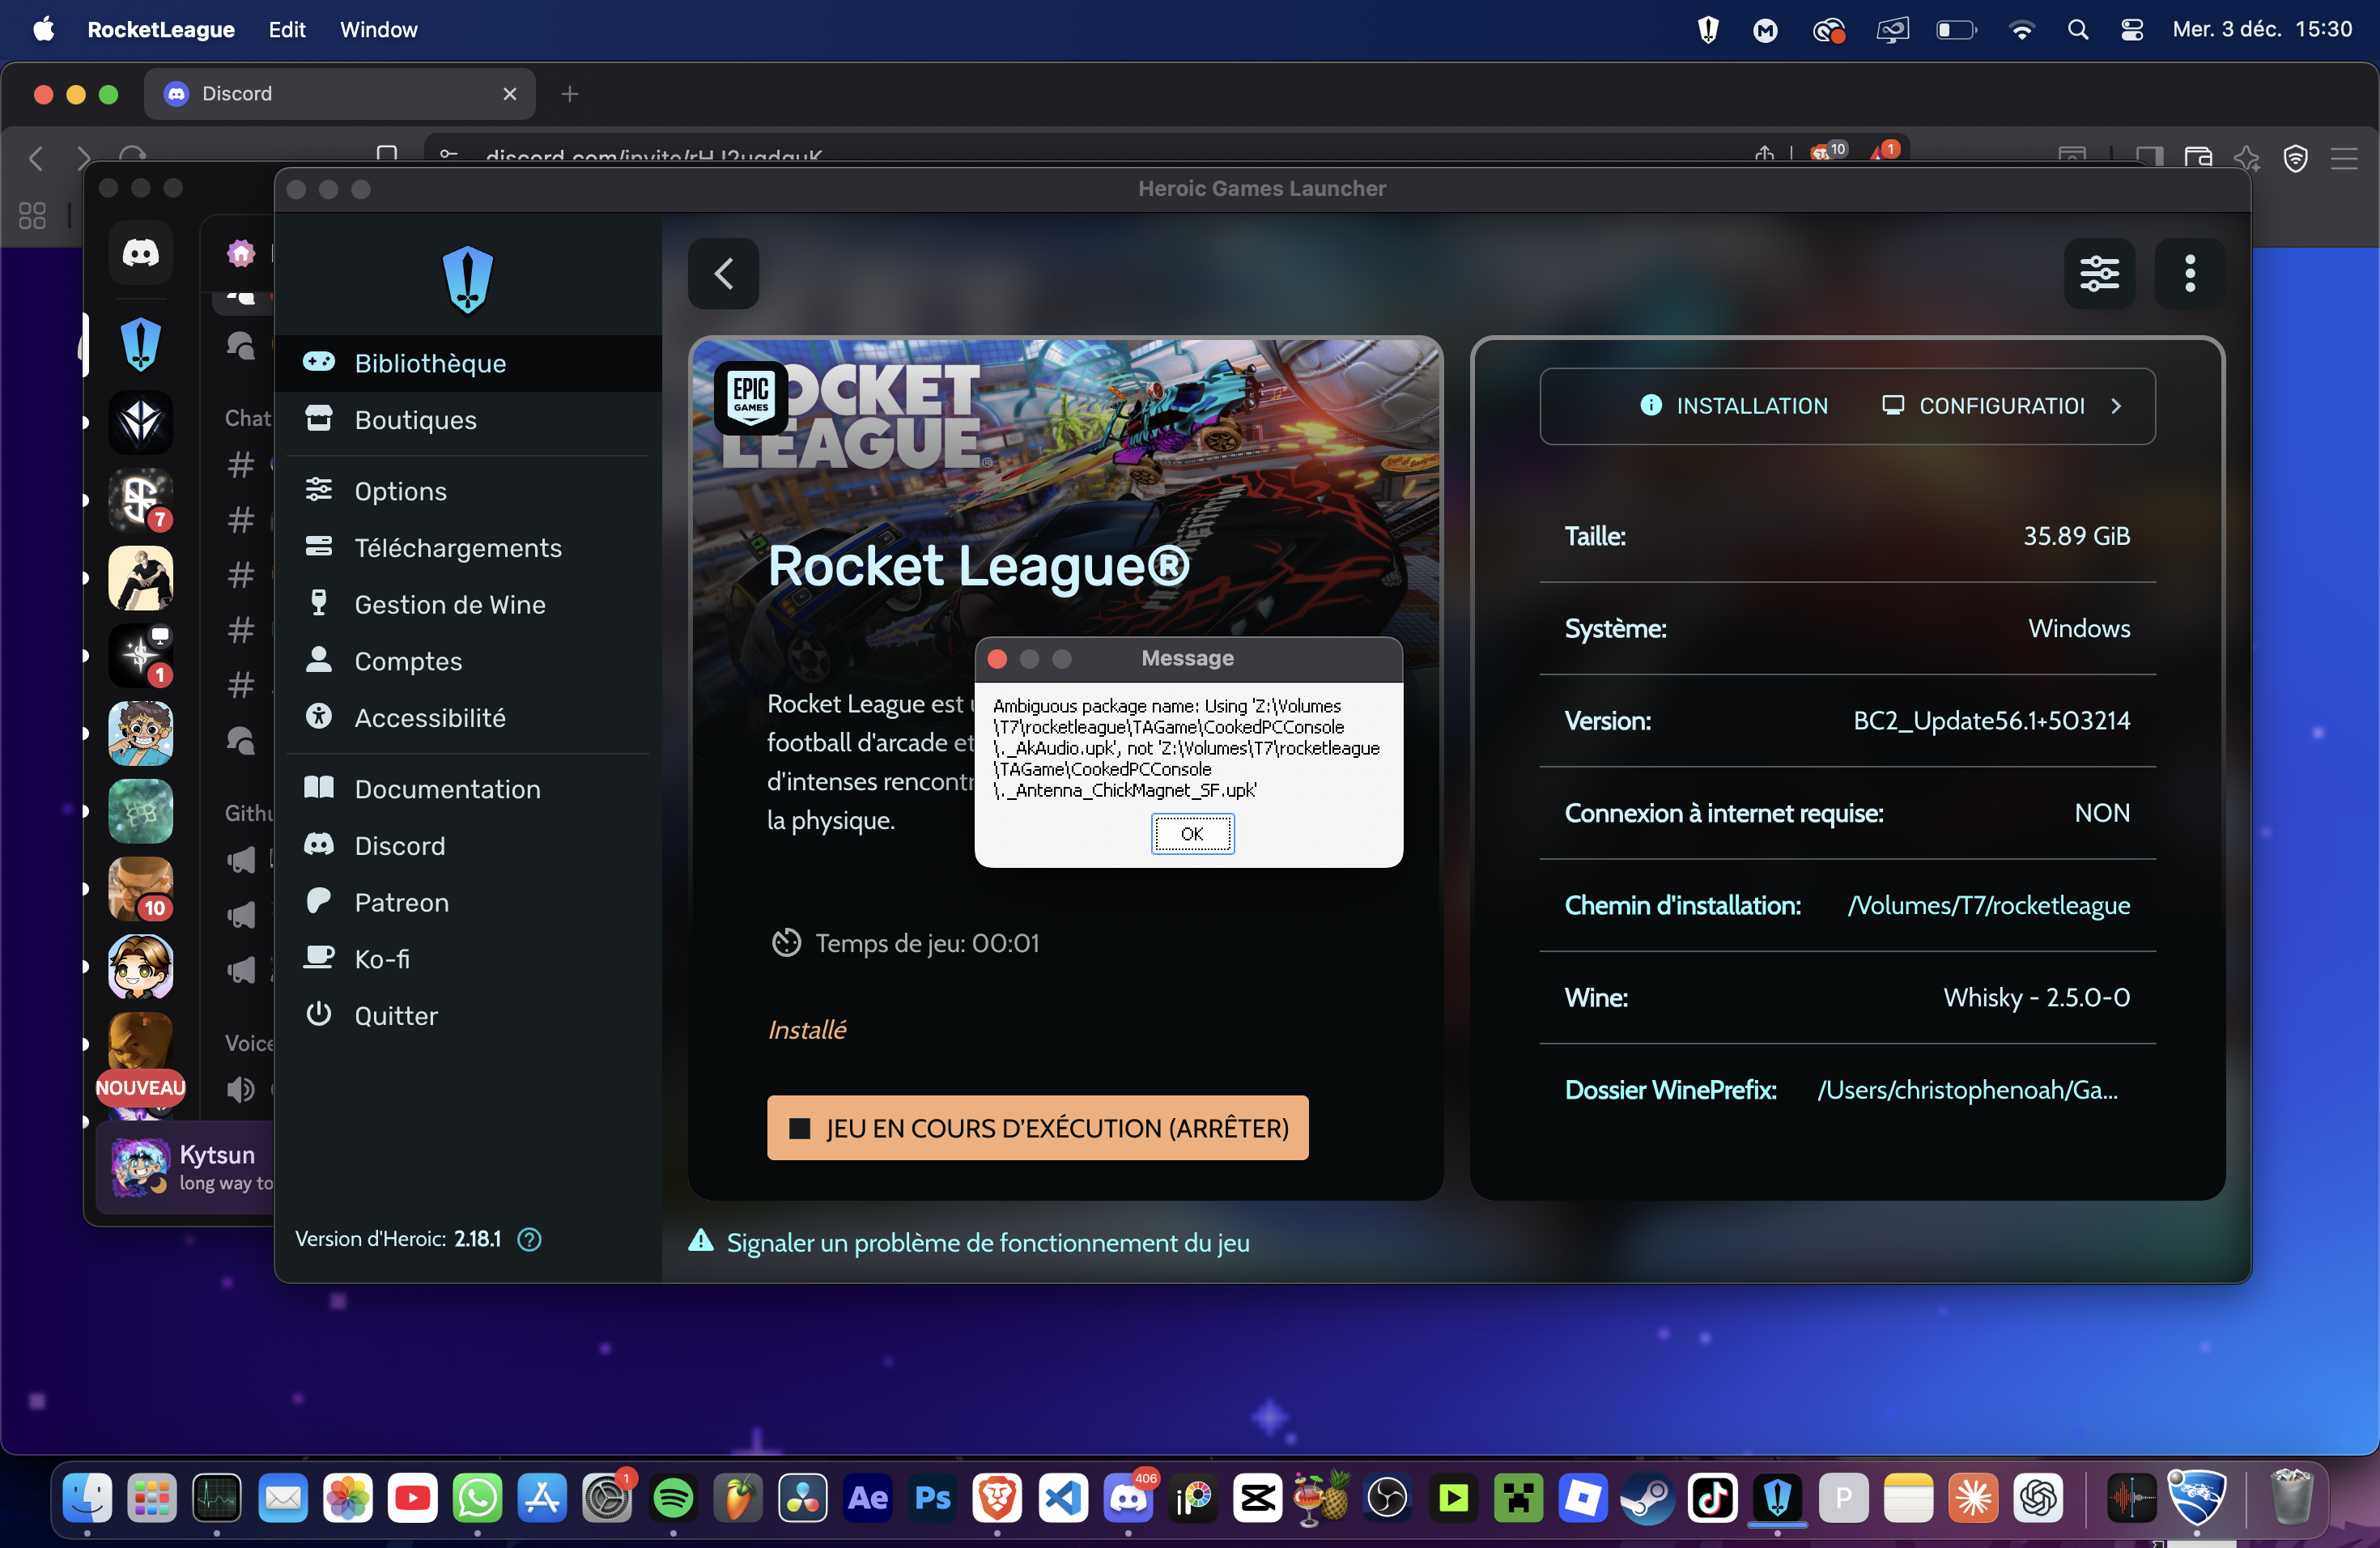The width and height of the screenshot is (2380, 1548).
Task: Open Spotify from the Dock
Action: pyautogui.click(x=672, y=1497)
